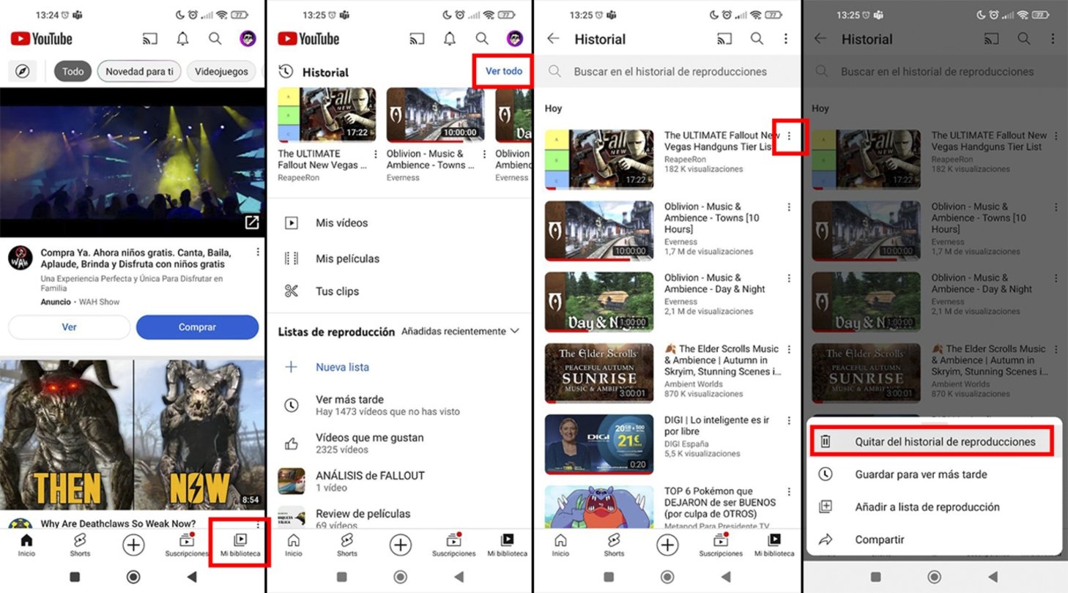1068x593 pixels.
Task: Open the three-dot menu for the DIGI video in Historial
Action: [x=789, y=421]
